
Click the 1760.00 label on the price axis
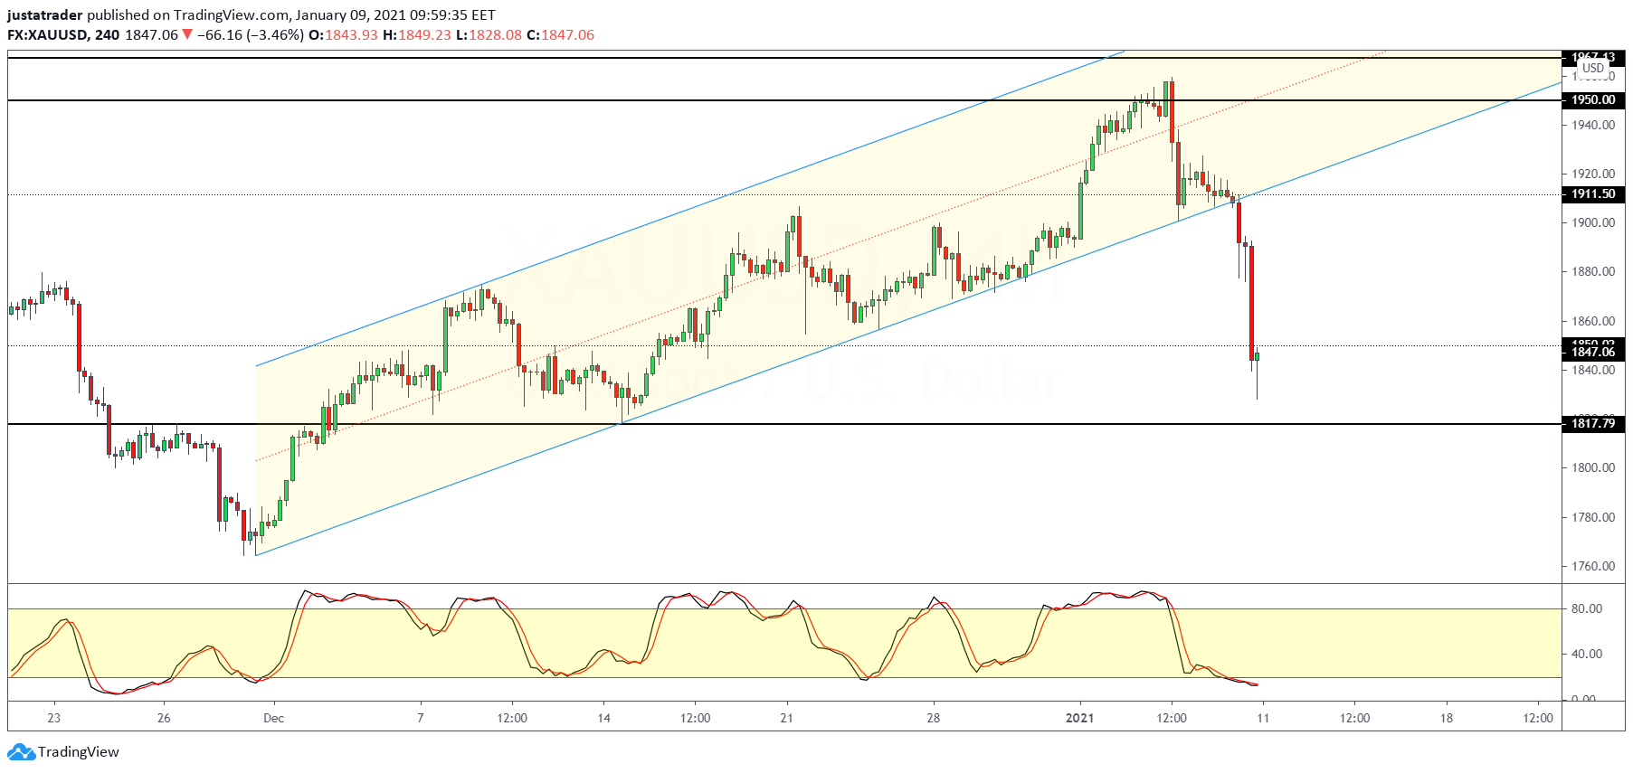coord(1592,566)
